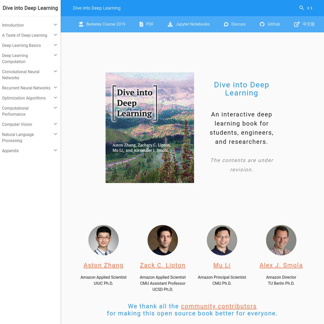
Task: Click 'An interactive deep learning book' description
Action: click(x=242, y=128)
